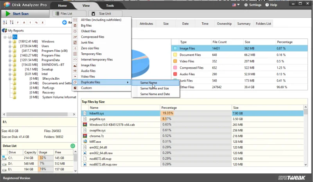Select the Custom menu icon

[75, 88]
